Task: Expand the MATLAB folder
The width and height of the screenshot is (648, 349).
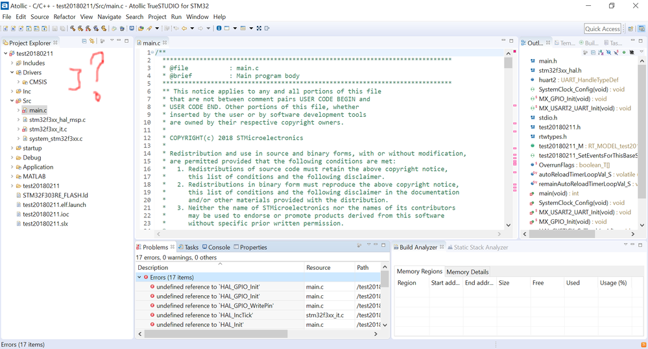Action: (12, 176)
